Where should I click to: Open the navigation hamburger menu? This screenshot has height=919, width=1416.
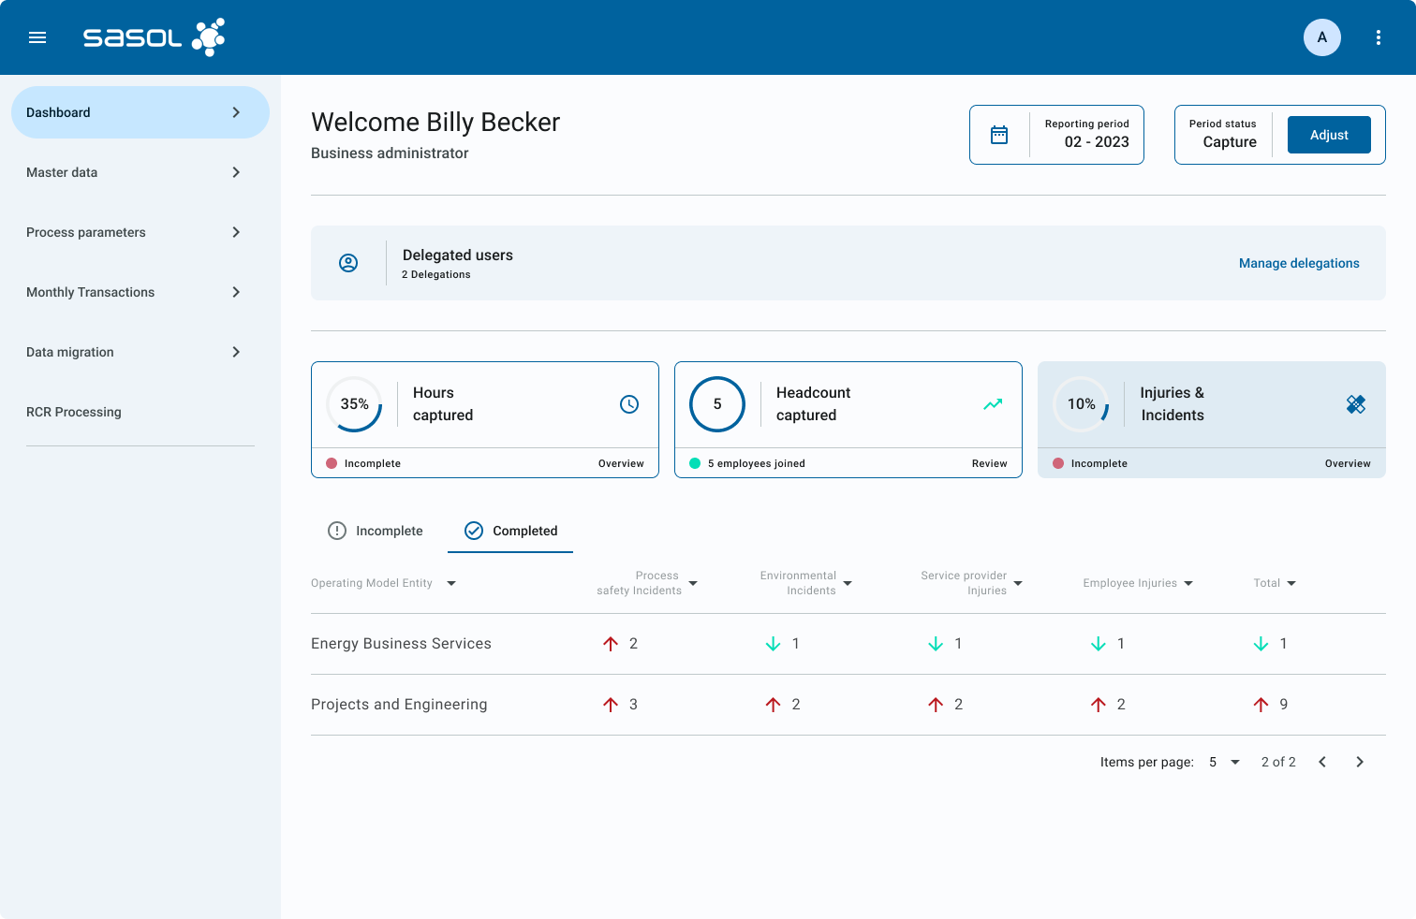click(x=37, y=37)
